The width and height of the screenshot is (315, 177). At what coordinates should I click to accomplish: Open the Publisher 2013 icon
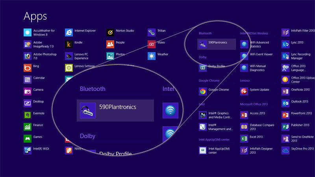[x=285, y=127]
